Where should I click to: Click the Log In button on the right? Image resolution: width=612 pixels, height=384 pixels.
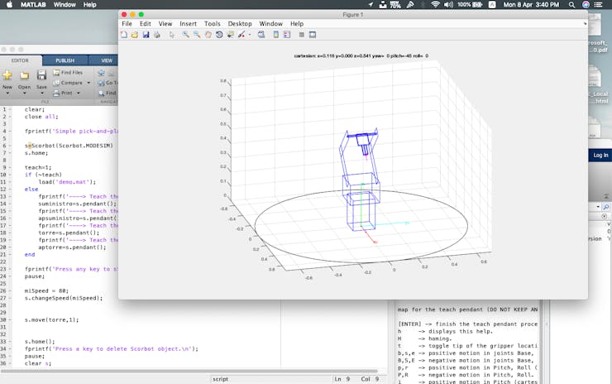pyautogui.click(x=600, y=155)
